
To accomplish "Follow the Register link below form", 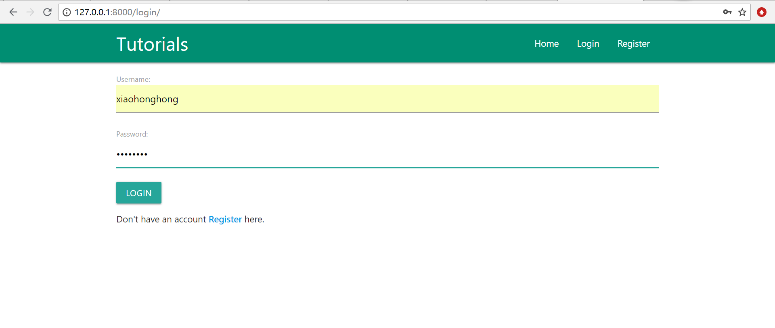I will click(225, 219).
